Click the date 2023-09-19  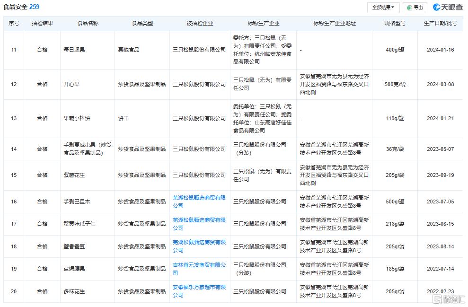coord(440,175)
